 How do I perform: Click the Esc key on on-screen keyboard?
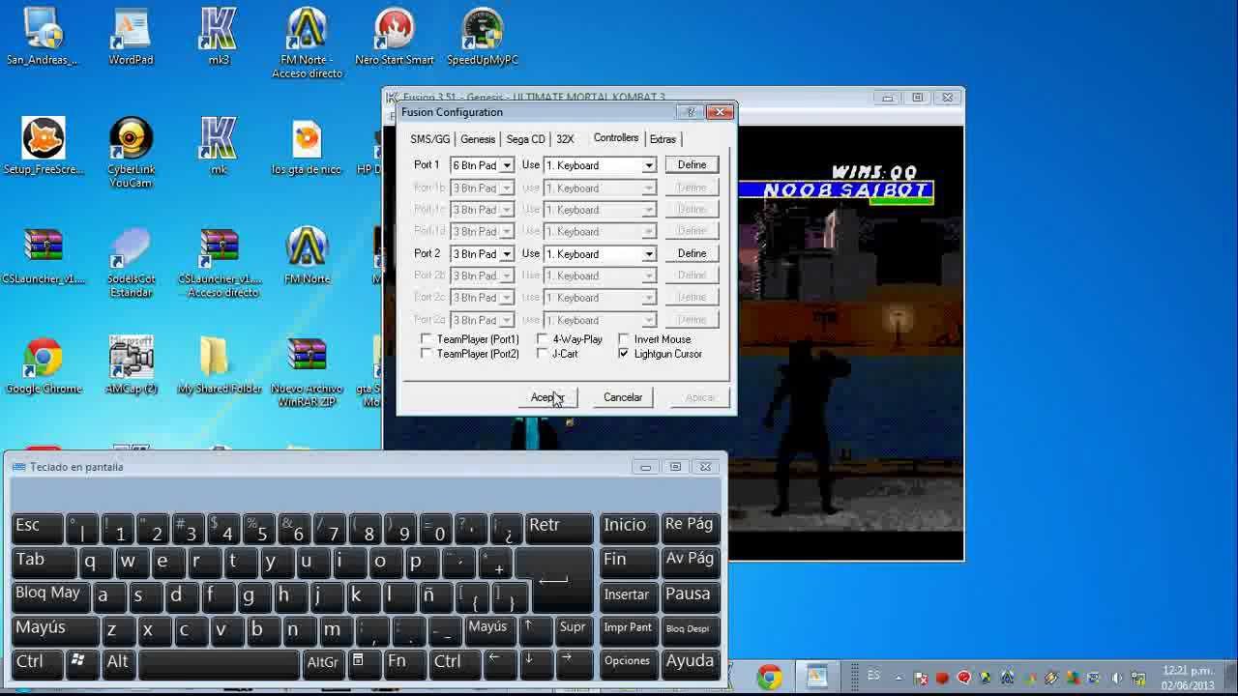[x=37, y=527]
